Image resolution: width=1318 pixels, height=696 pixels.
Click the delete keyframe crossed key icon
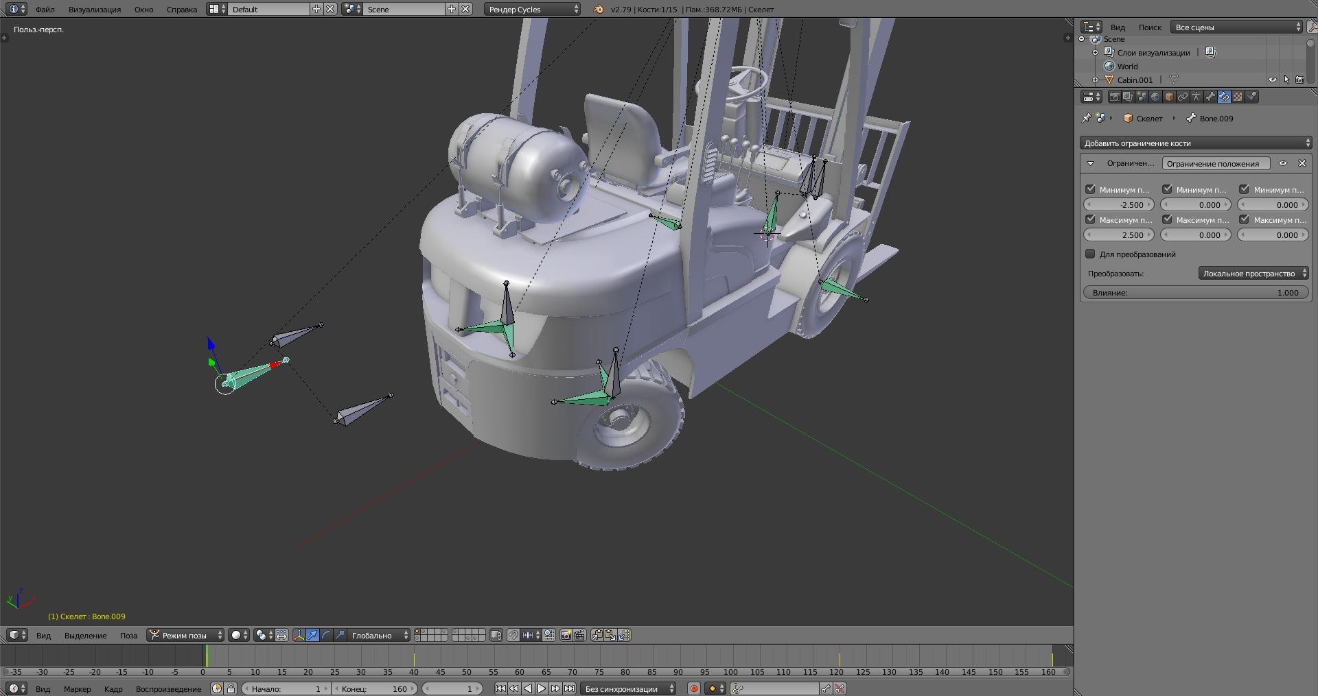[840, 688]
